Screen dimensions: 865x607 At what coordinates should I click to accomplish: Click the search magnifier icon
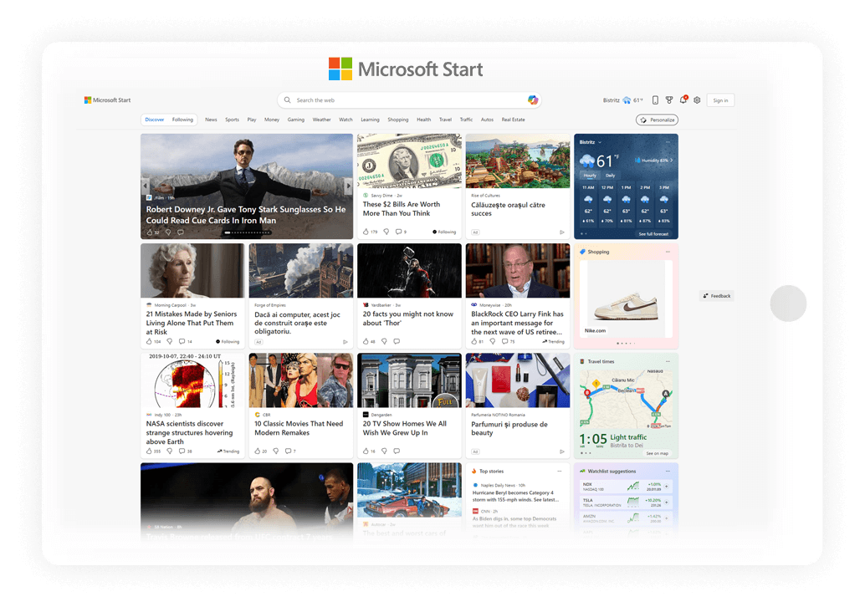tap(288, 99)
